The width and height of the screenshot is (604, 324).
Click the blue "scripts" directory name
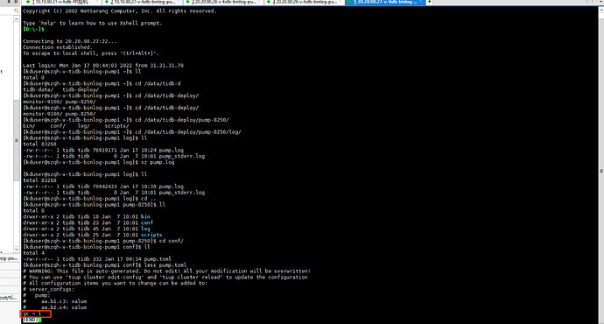click(151, 235)
